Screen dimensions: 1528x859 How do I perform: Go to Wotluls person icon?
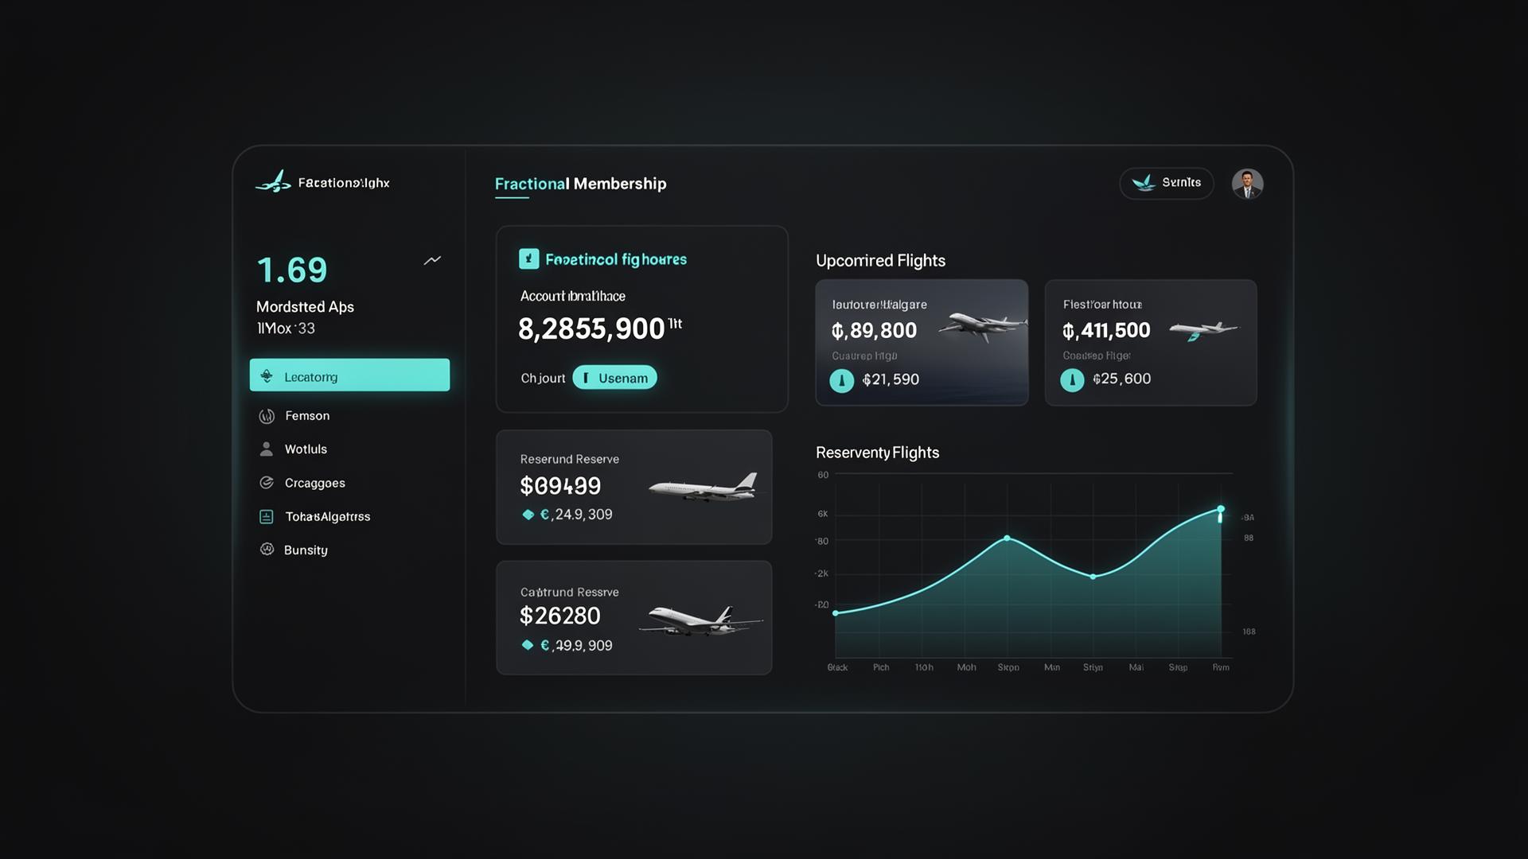tap(267, 449)
